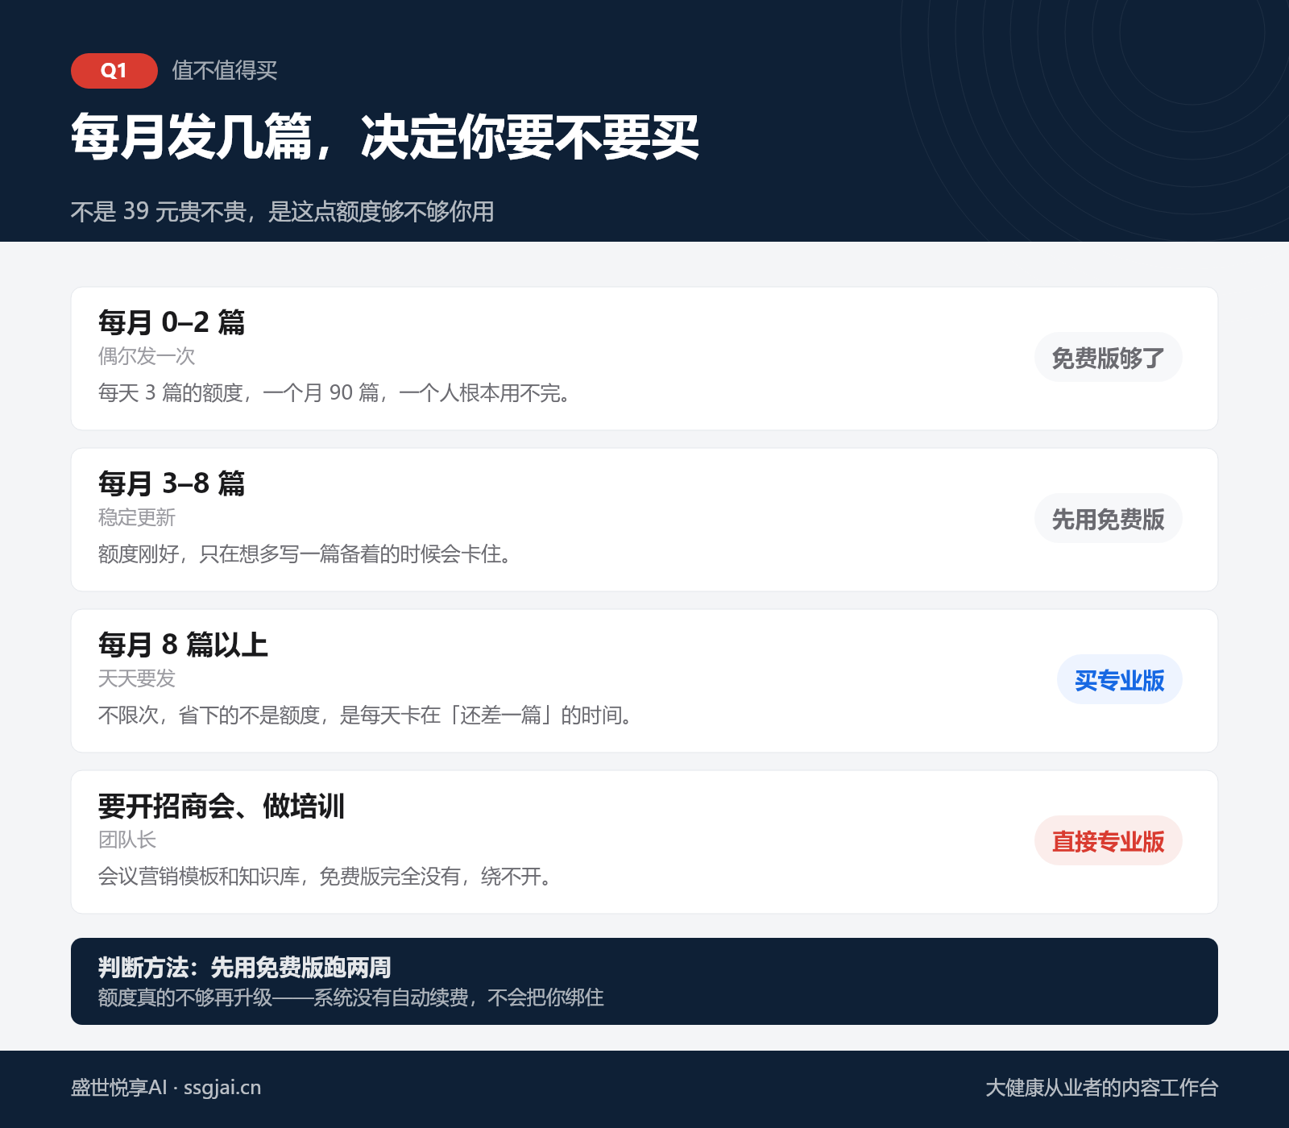Click the headline 每月发几篇，决定你要不要买

coord(384,137)
